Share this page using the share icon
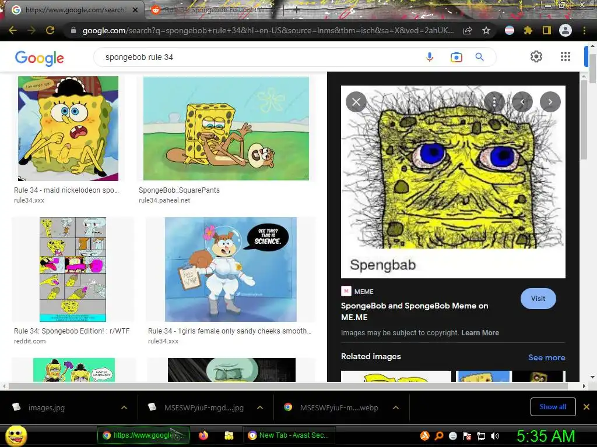Viewport: 597px width, 447px height. 468,30
